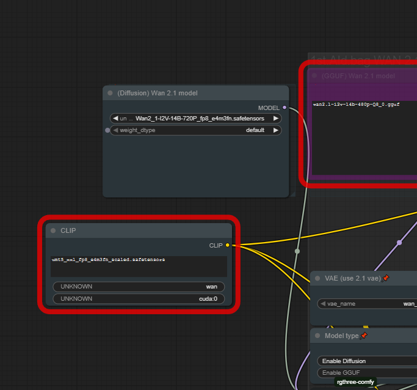
Task: Click the (GGUF) Wan 2.1 model node collapse dot
Action: point(314,76)
